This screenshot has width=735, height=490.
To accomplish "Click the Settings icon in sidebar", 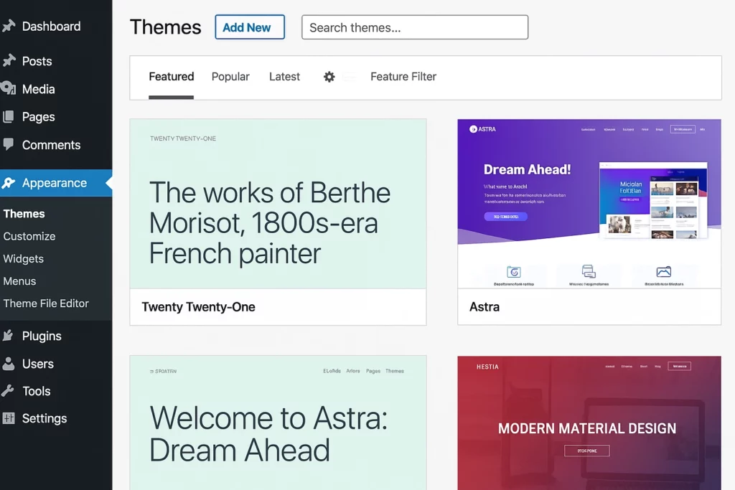I will point(9,418).
